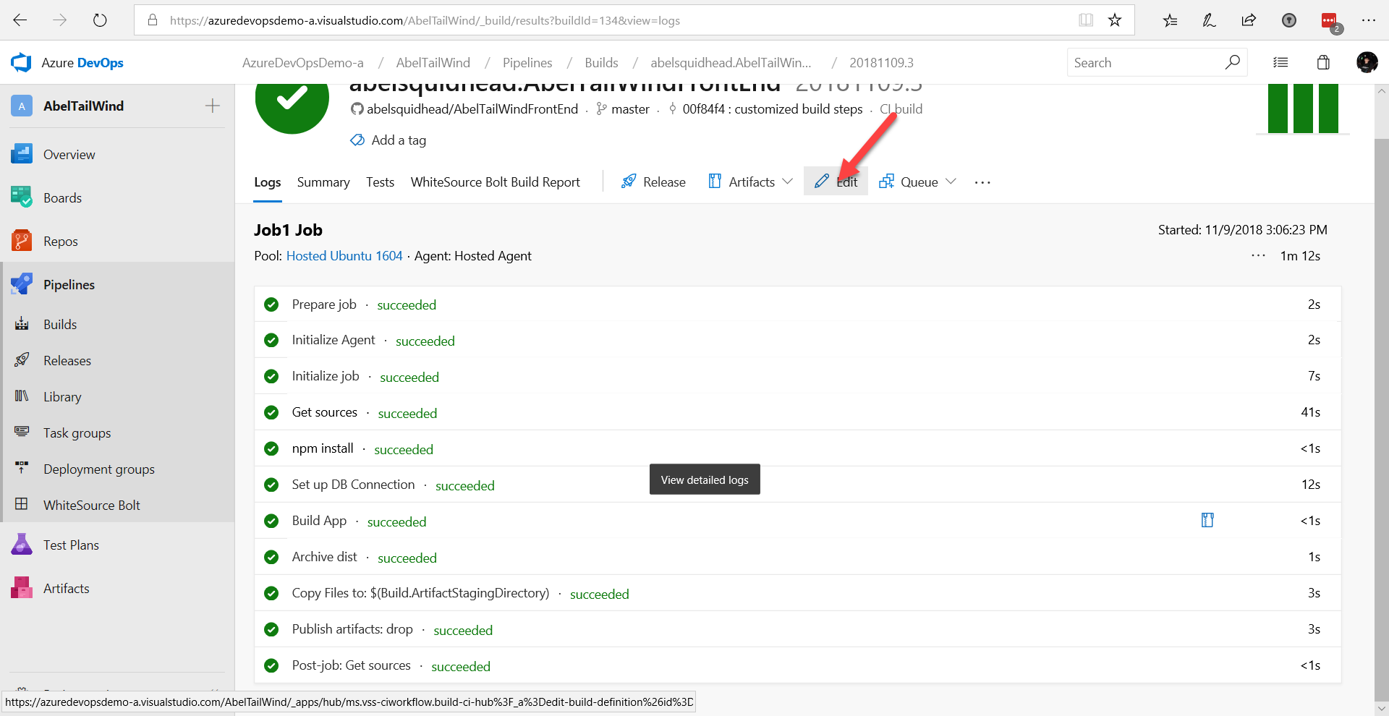Open the Initialize job log row

coord(798,376)
